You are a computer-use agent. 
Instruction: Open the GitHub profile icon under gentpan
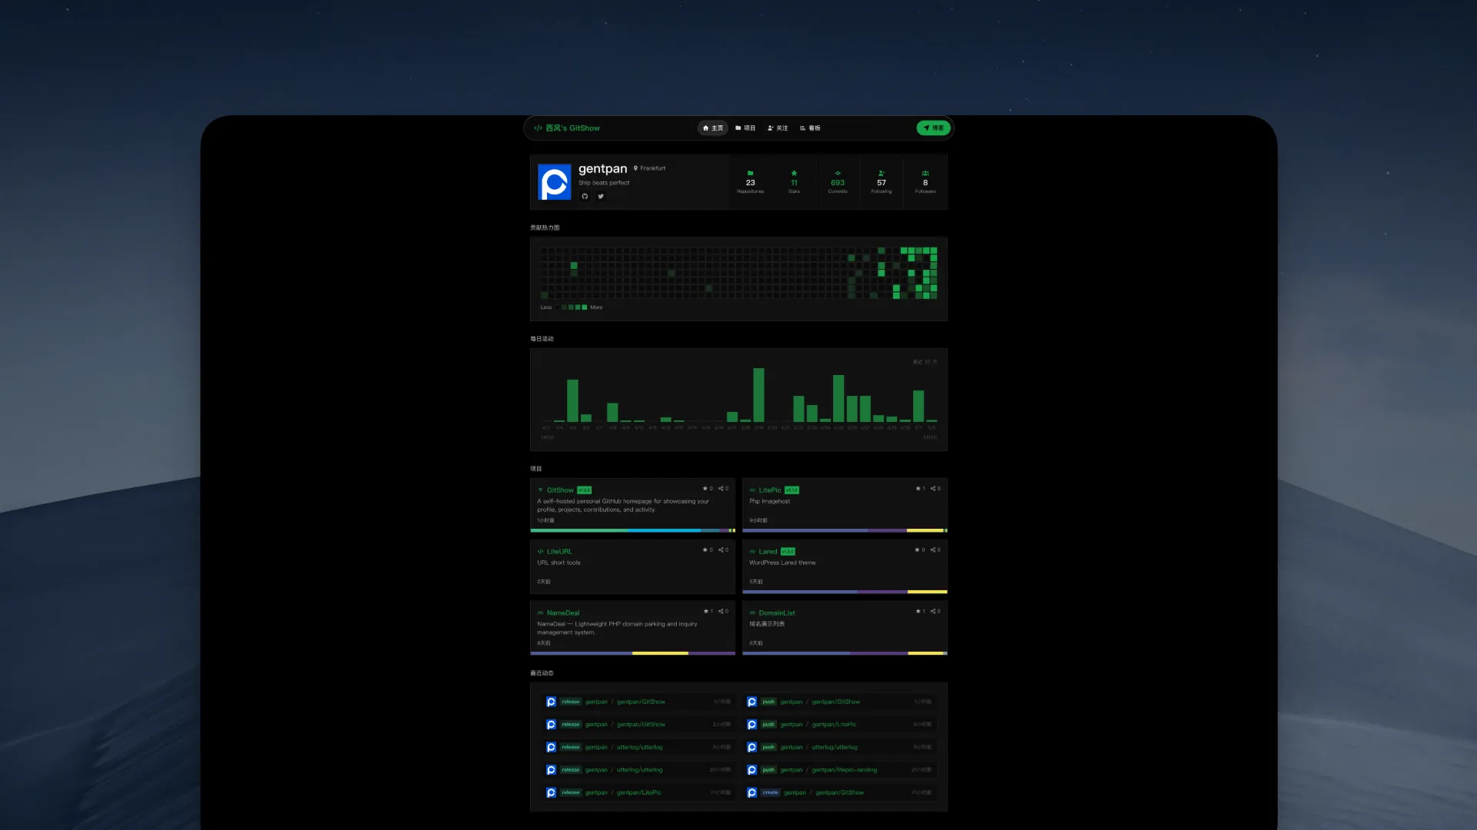[x=585, y=197]
